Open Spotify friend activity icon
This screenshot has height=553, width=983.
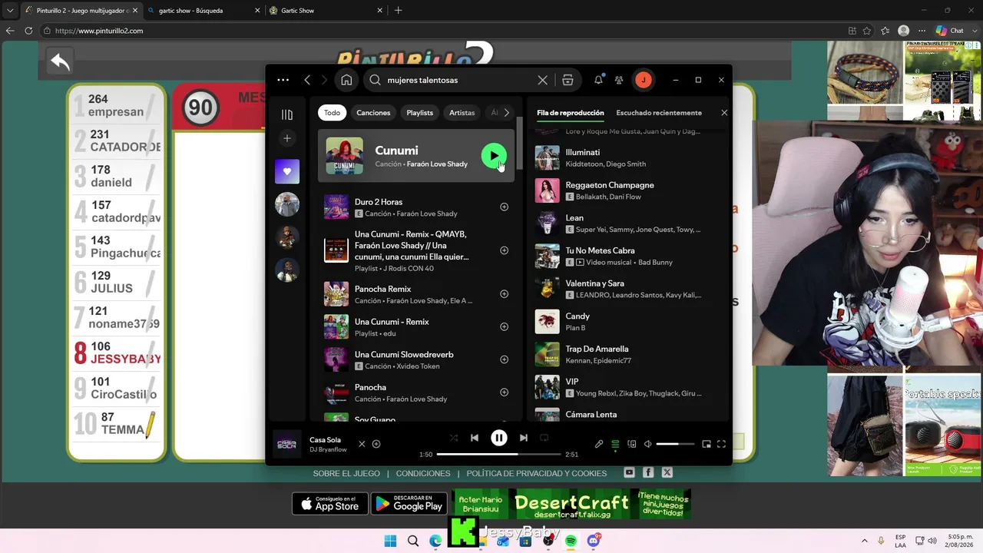[619, 80]
